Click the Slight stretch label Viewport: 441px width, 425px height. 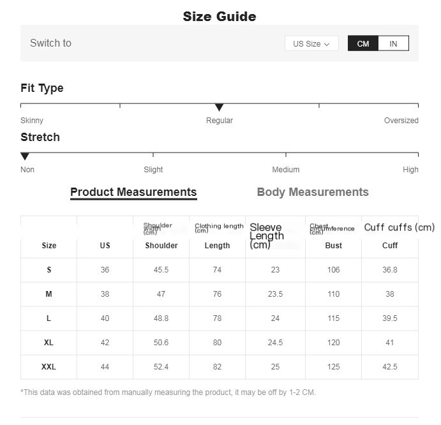(153, 170)
